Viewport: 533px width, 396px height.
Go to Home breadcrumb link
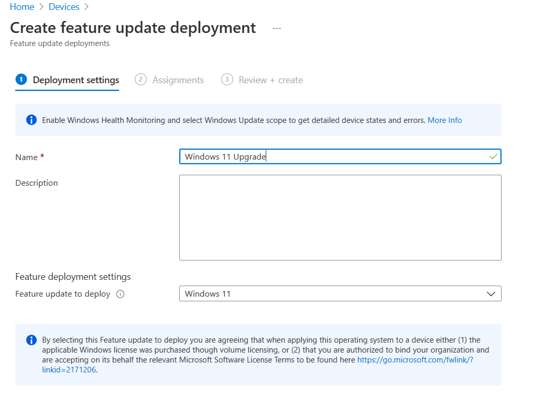click(x=22, y=7)
